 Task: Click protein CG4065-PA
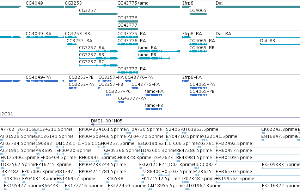[x=198, y=88]
